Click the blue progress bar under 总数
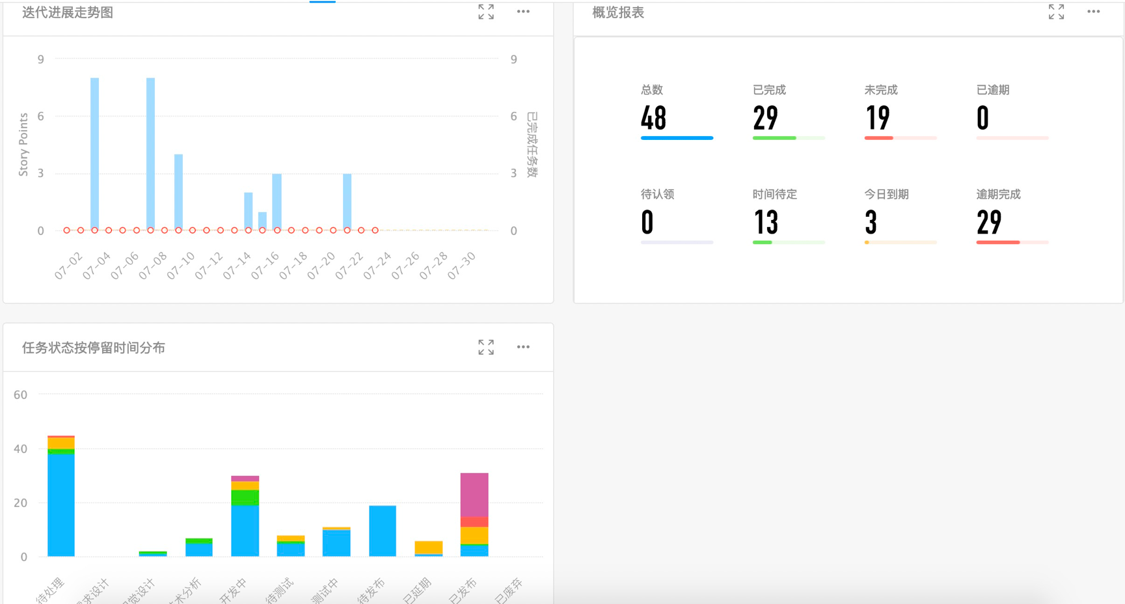This screenshot has width=1125, height=604. [677, 138]
